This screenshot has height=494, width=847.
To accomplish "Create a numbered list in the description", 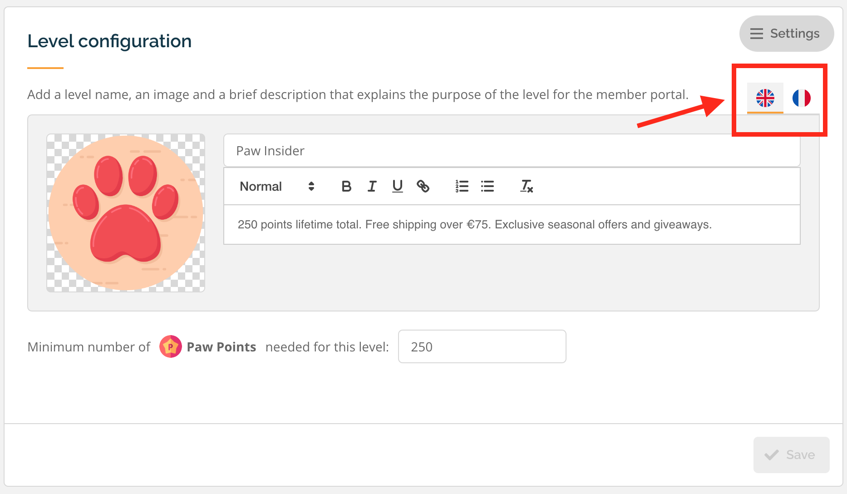I will [x=461, y=186].
